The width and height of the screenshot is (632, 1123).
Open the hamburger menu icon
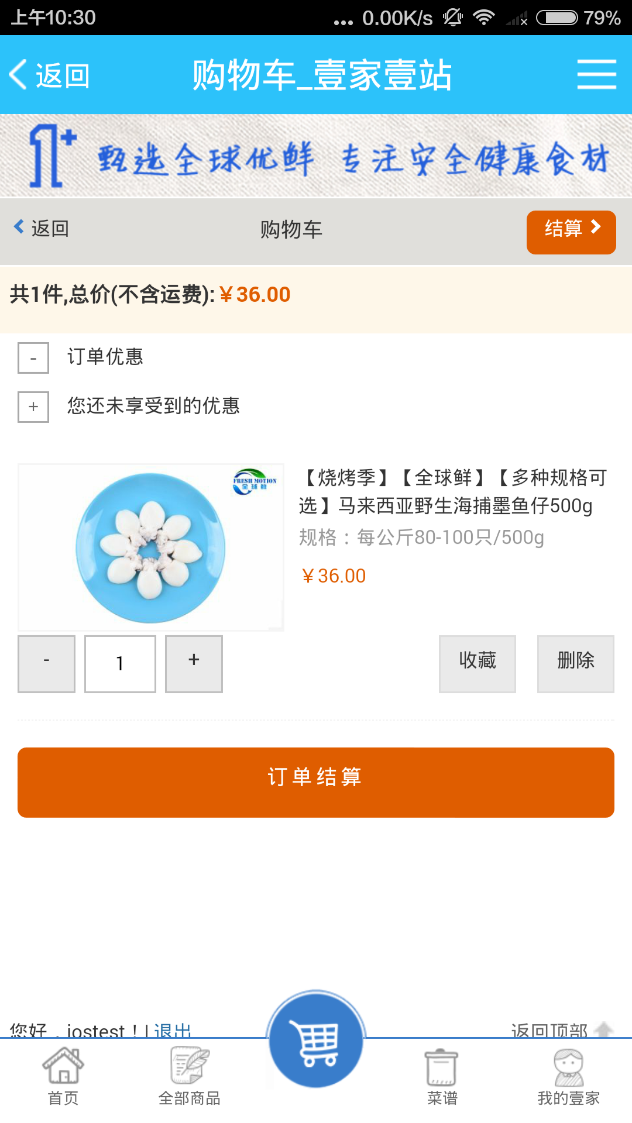tap(596, 74)
